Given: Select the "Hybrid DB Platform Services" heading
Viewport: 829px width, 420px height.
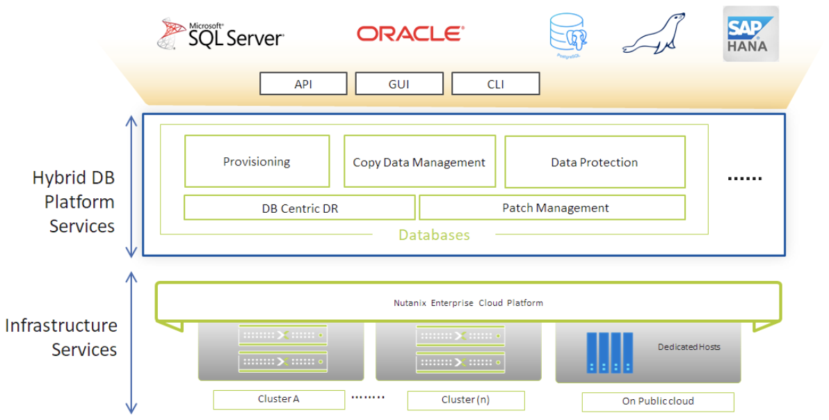Looking at the screenshot, I should tap(74, 201).
